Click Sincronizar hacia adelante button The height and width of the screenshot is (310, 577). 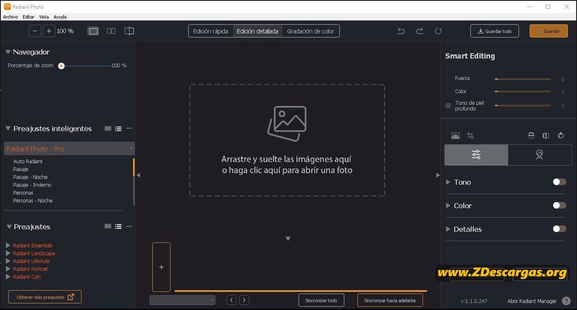coord(390,300)
